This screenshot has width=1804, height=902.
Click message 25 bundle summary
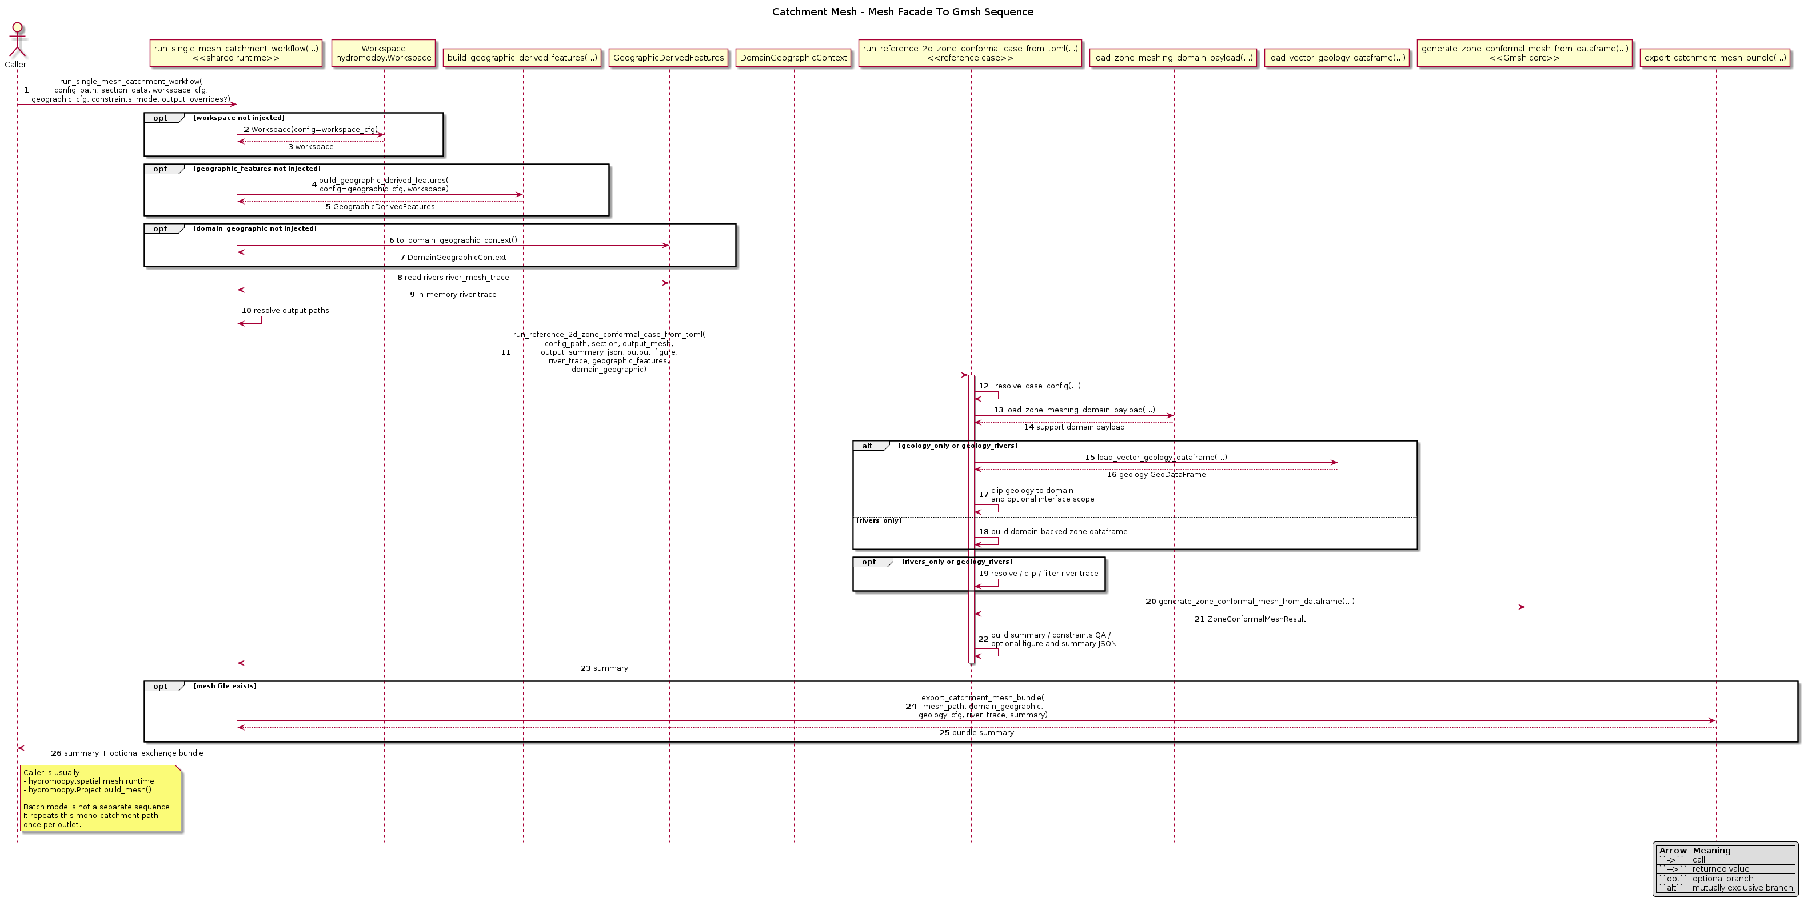[x=976, y=733]
